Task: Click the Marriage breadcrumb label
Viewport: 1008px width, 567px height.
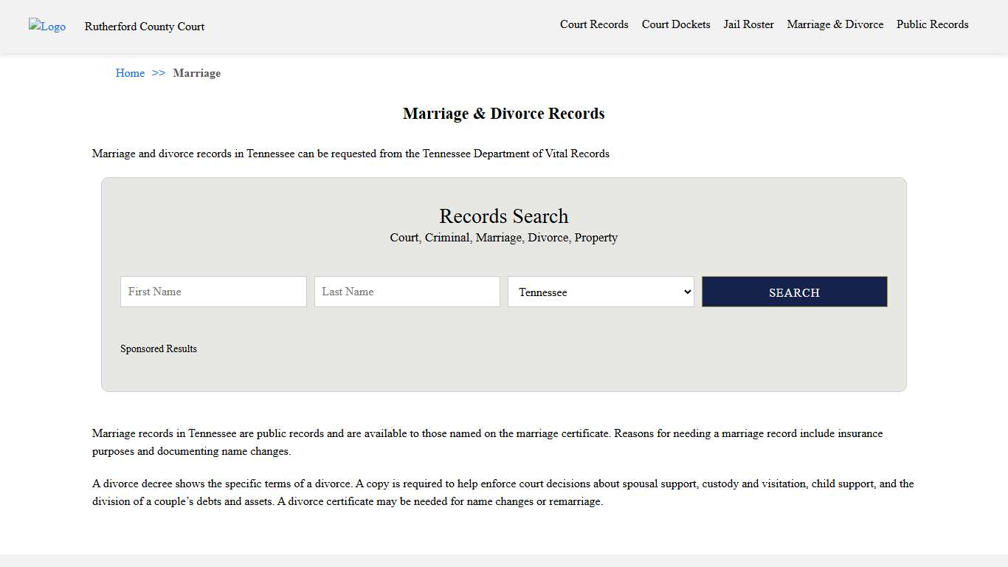Action: coord(196,73)
